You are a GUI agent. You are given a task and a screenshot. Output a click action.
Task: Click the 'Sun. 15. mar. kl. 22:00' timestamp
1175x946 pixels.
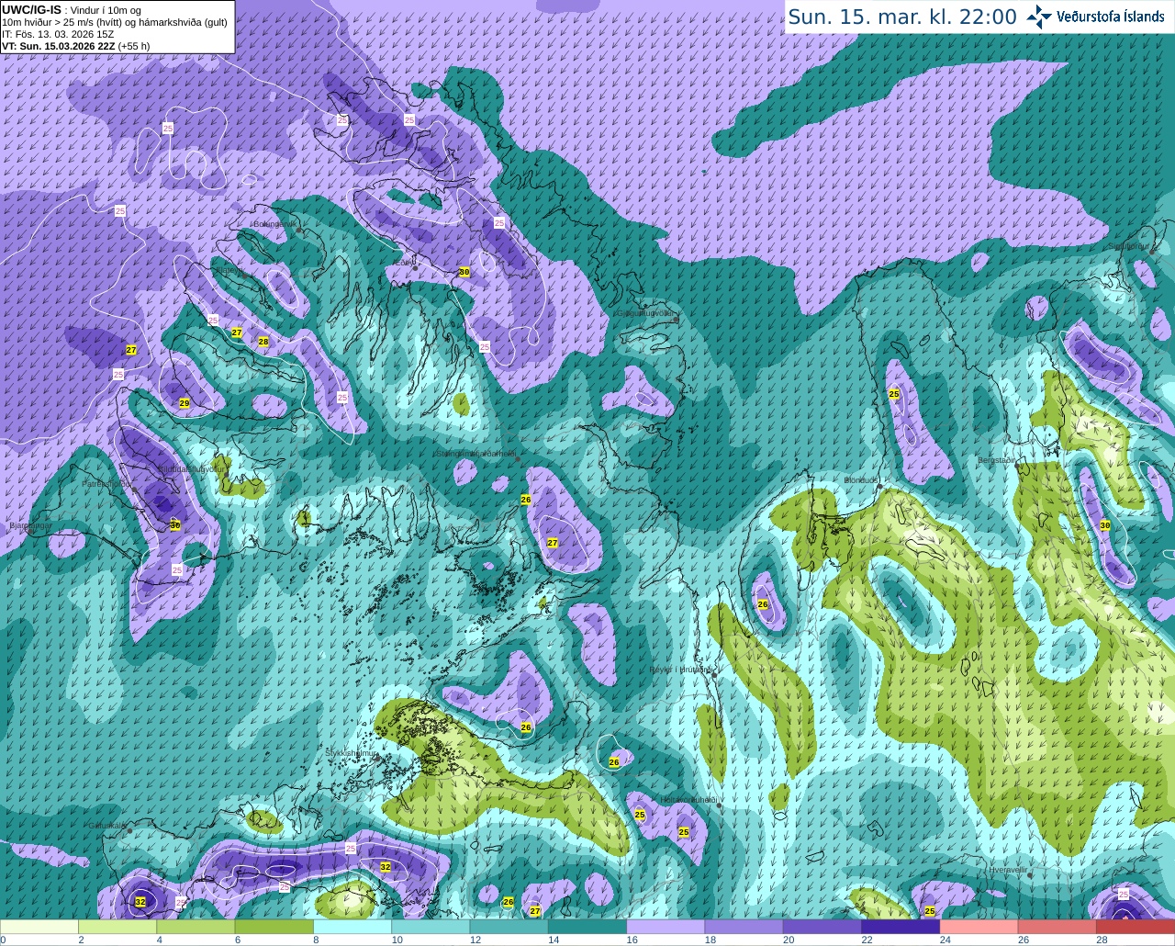(x=902, y=17)
